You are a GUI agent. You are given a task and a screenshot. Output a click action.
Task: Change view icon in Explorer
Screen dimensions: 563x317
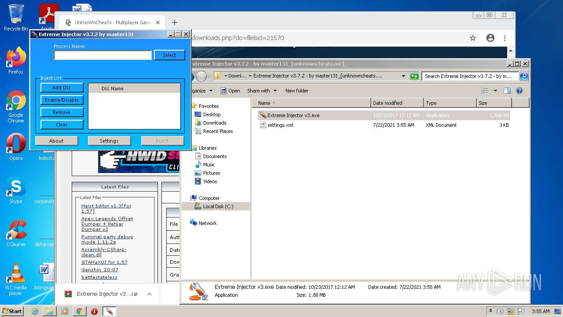[485, 91]
